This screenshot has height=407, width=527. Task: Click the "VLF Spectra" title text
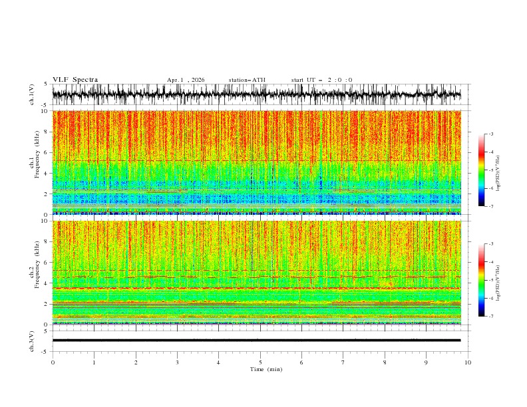pos(75,80)
